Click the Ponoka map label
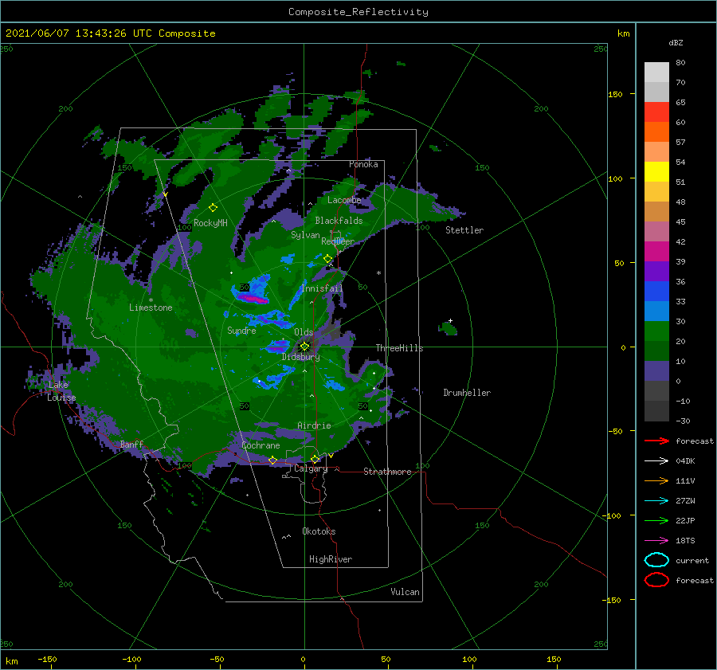This screenshot has width=717, height=670. (x=363, y=164)
